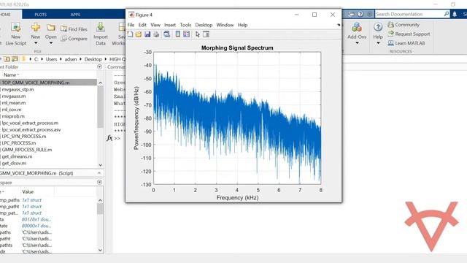Click the documentation search magnifier icon
This screenshot has width=467, height=263.
(x=446, y=14)
